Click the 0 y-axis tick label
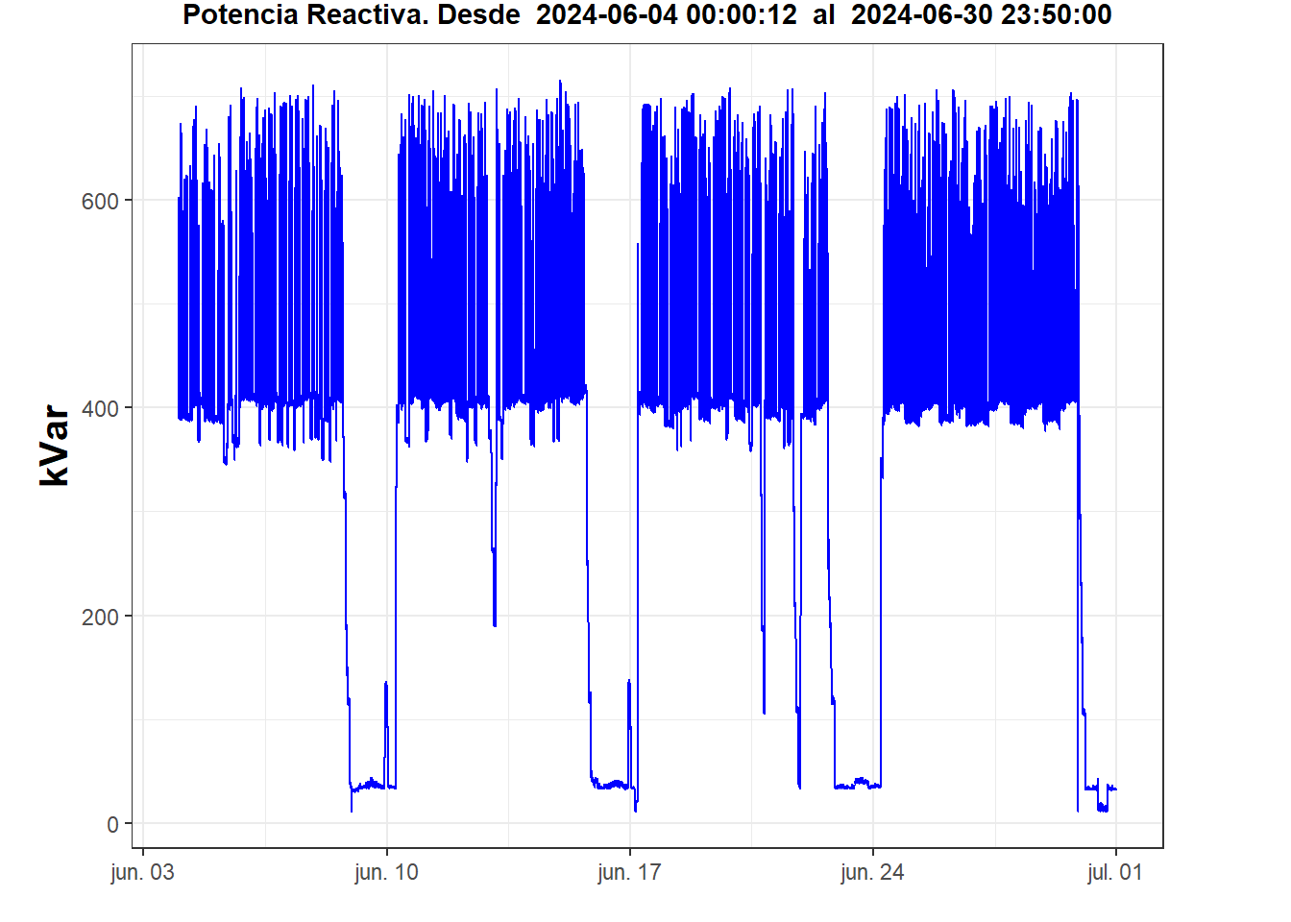 pos(112,824)
